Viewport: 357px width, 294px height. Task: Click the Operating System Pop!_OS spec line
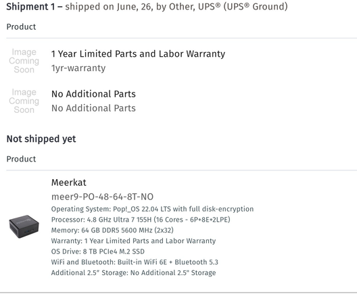click(152, 209)
